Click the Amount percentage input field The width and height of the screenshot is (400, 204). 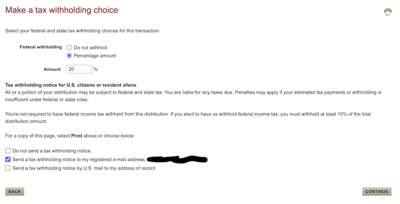78,69
